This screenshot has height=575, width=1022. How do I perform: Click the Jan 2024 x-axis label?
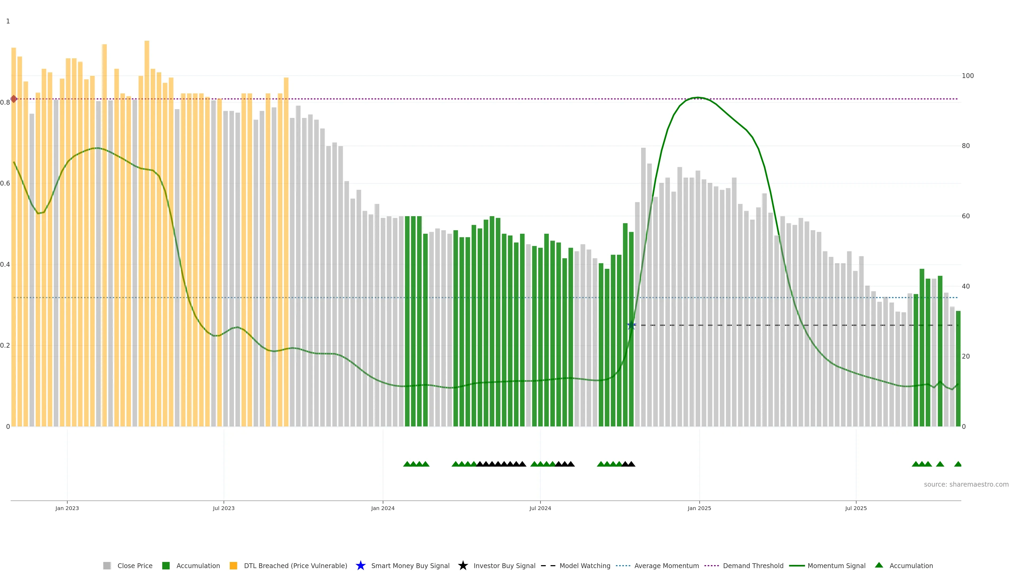(x=382, y=508)
